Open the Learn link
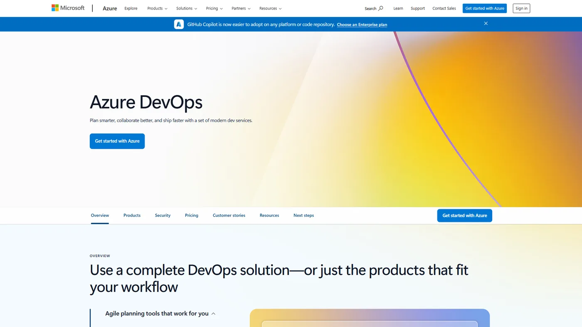This screenshot has height=327, width=582. pos(398,8)
